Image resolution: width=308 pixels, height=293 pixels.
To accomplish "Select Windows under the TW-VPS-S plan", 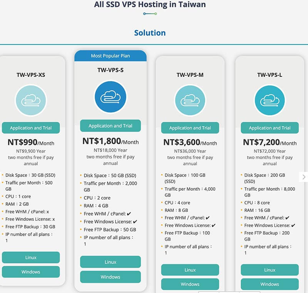I will coord(110,277).
